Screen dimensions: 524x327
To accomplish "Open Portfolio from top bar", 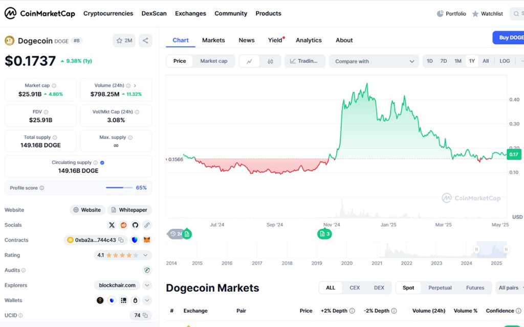I will click(x=451, y=14).
